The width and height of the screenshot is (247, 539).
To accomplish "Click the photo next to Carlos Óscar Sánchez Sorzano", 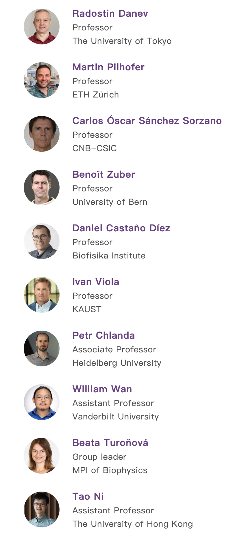I will tap(42, 134).
